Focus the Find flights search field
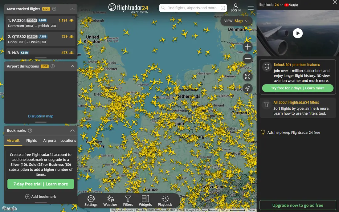The image size is (339, 212). pyautogui.click(x=193, y=8)
